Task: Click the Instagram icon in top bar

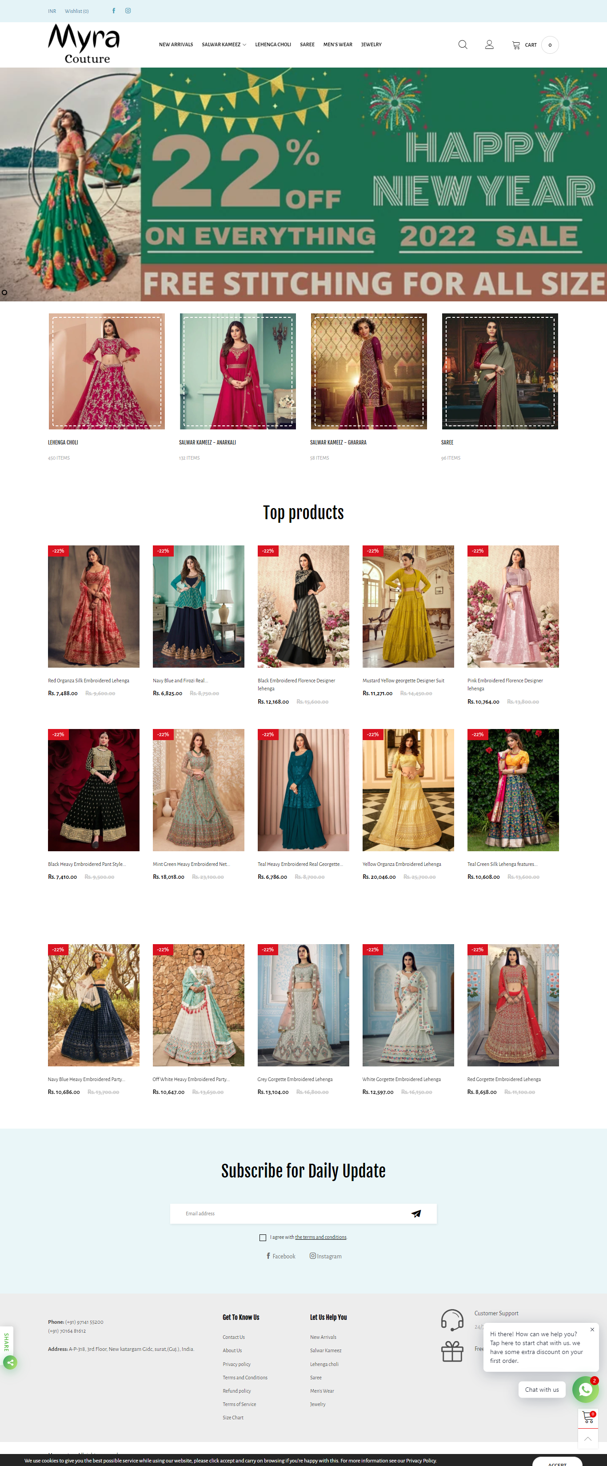Action: point(128,11)
